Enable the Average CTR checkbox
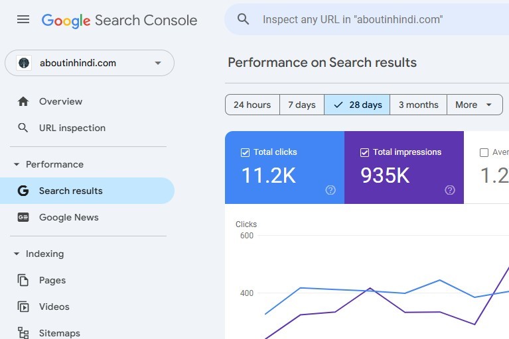The image size is (509, 339). (484, 152)
